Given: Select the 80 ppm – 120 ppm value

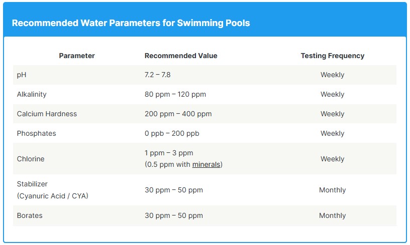Looking at the screenshot, I should (175, 94).
